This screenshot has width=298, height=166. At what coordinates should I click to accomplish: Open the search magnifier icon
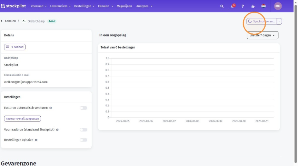pos(222,6)
